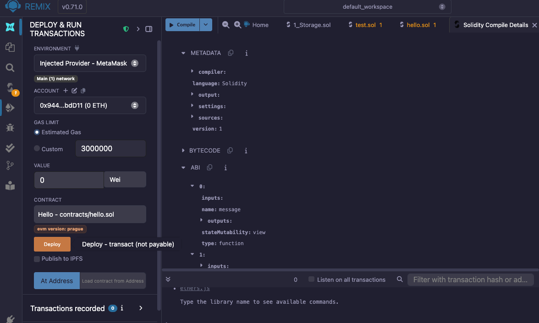The width and height of the screenshot is (539, 323).
Task: Open the Git source control icon
Action: (10, 165)
